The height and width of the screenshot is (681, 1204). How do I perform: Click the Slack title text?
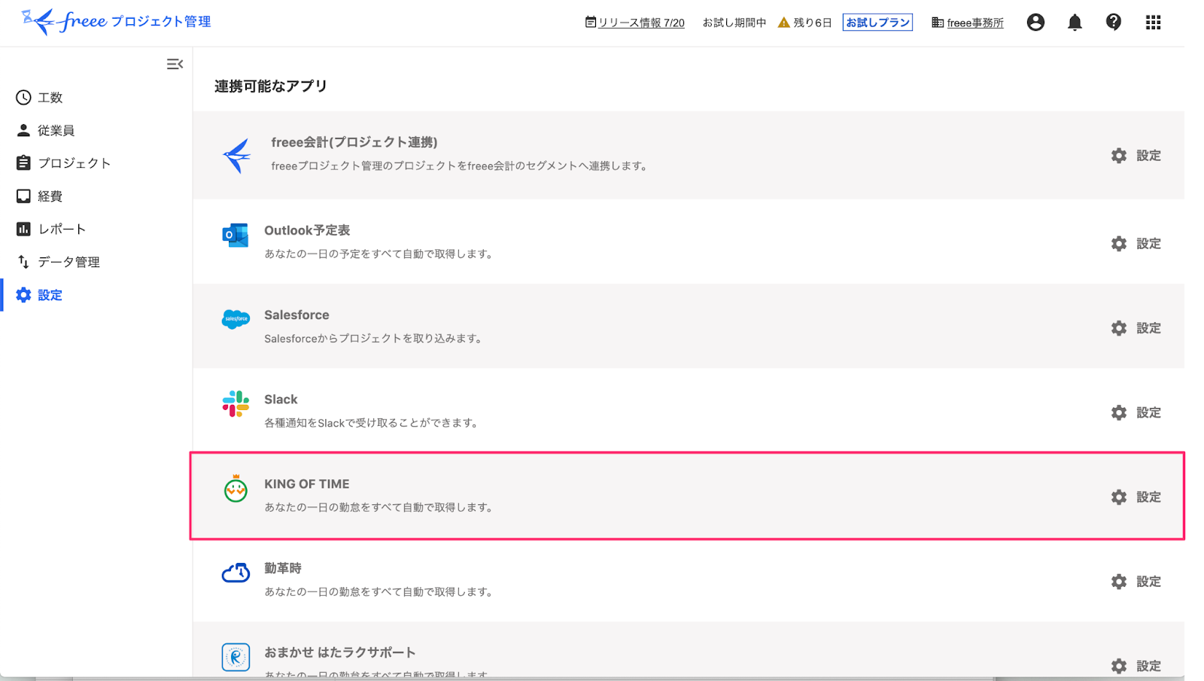(281, 400)
